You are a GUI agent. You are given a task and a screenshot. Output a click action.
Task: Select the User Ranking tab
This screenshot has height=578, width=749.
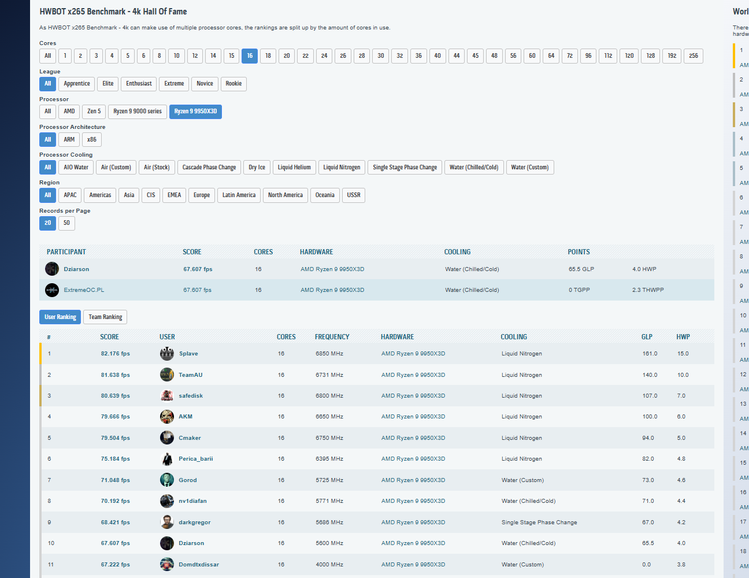(60, 317)
